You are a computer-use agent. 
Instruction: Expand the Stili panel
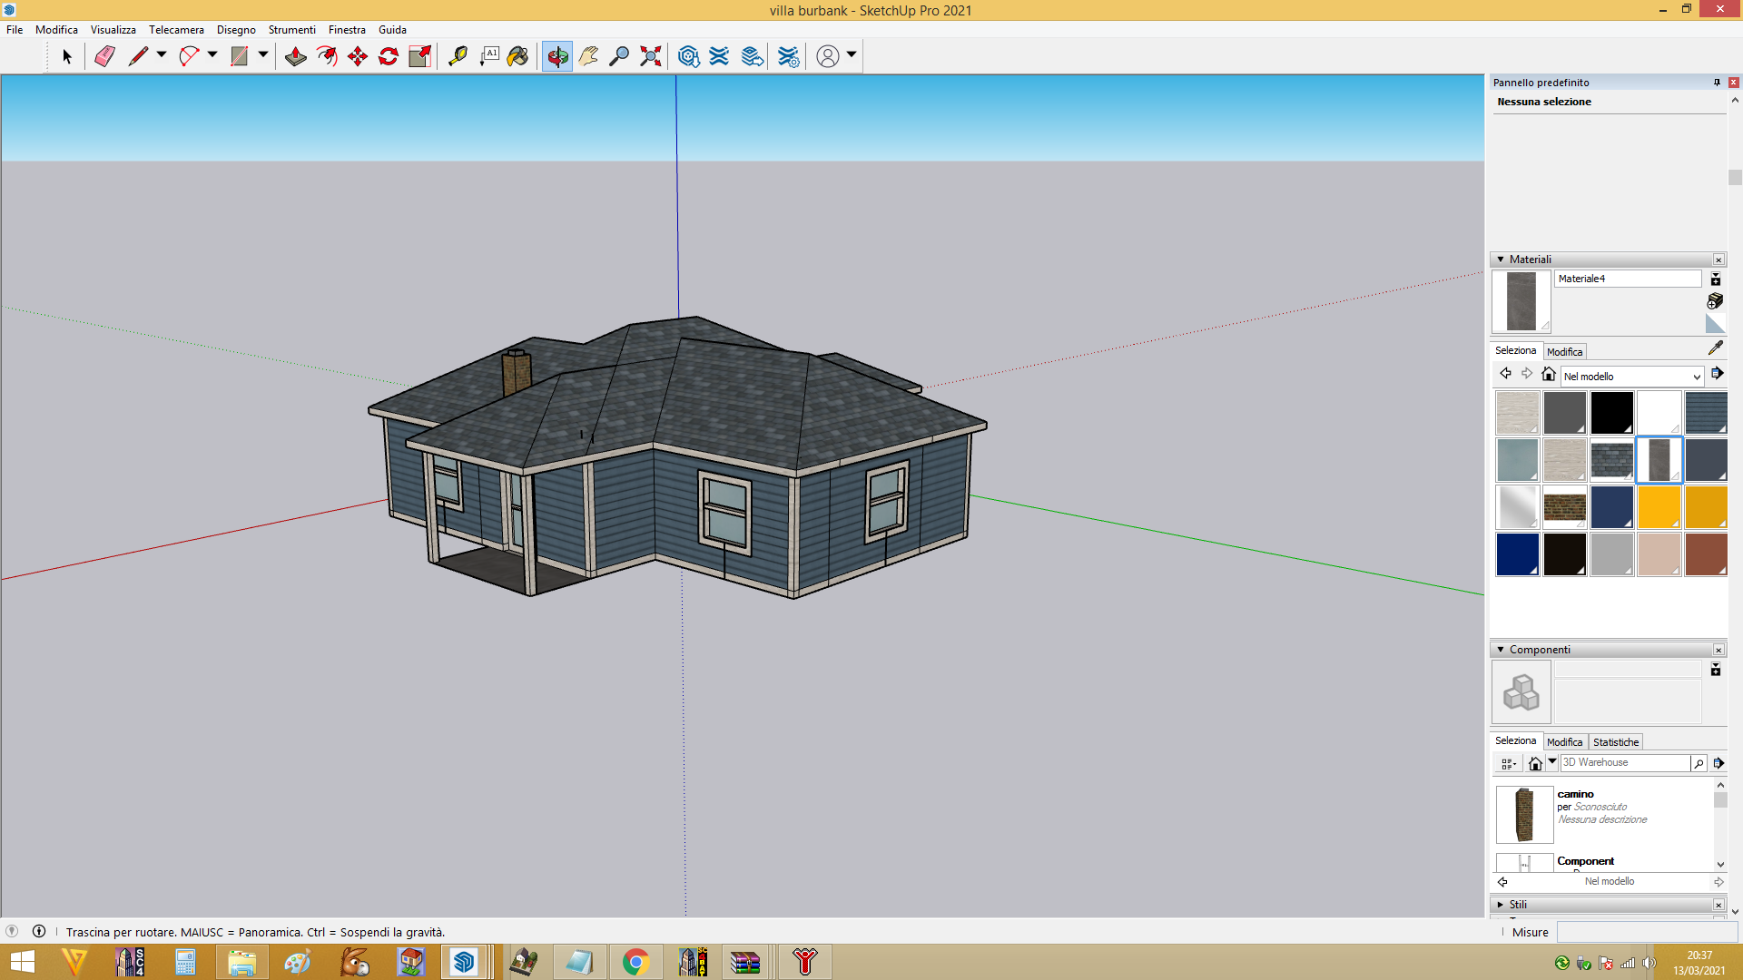pyautogui.click(x=1501, y=905)
